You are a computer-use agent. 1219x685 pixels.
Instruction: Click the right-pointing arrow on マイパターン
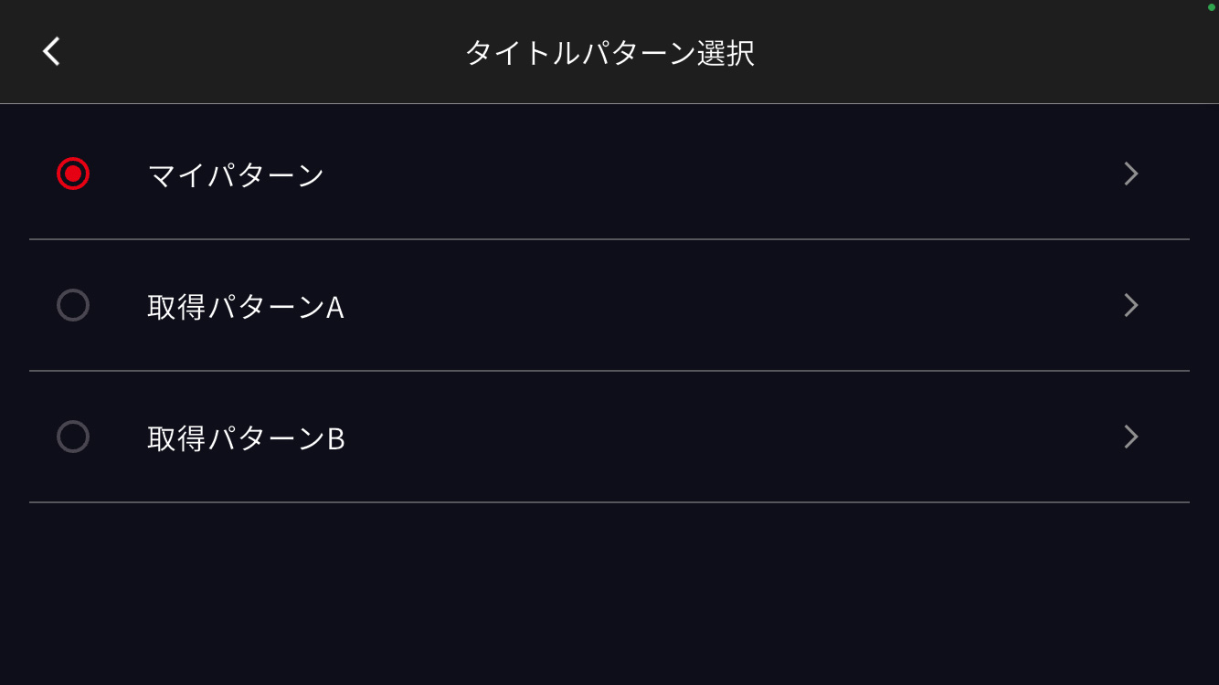pyautogui.click(x=1131, y=173)
